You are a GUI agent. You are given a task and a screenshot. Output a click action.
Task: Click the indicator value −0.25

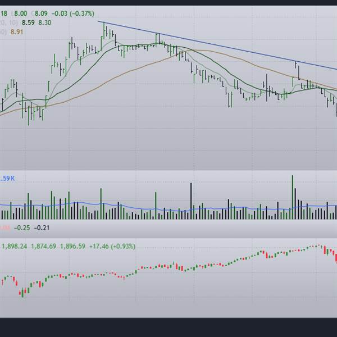[22, 228]
